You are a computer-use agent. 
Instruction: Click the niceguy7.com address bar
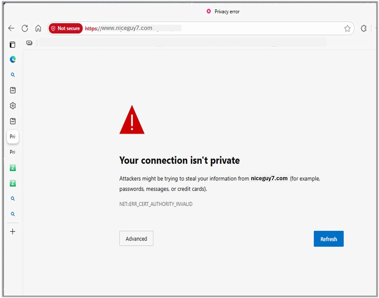pos(206,29)
